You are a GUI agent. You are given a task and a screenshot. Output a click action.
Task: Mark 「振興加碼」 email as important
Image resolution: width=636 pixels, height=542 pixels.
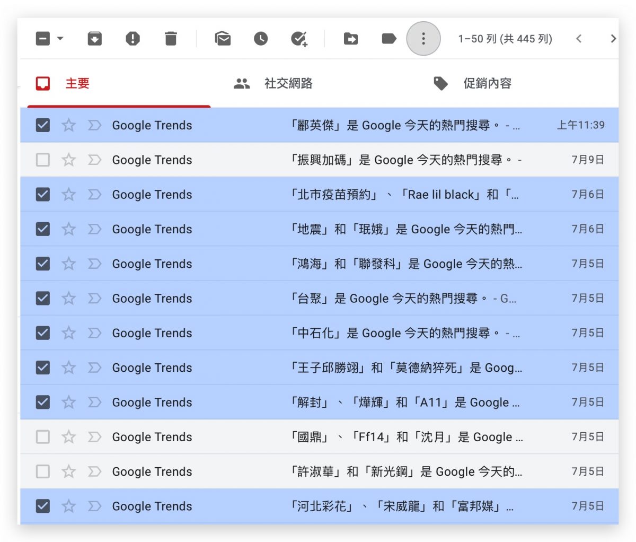click(94, 160)
